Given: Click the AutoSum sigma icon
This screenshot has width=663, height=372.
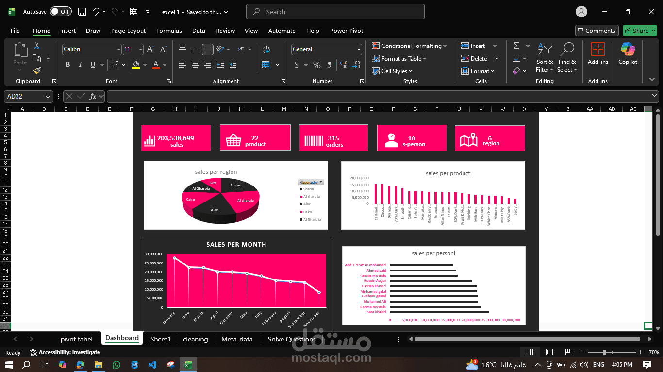Looking at the screenshot, I should [516, 46].
